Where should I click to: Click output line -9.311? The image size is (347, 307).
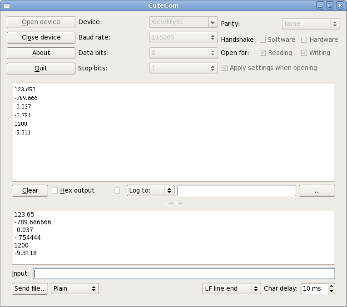[23, 133]
